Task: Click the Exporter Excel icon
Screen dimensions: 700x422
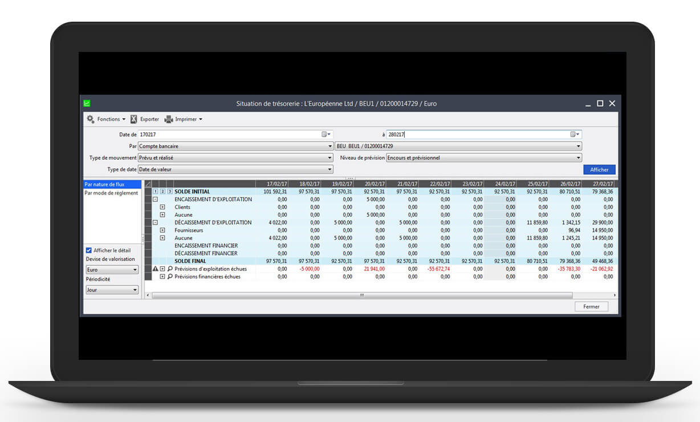Action: pos(133,119)
